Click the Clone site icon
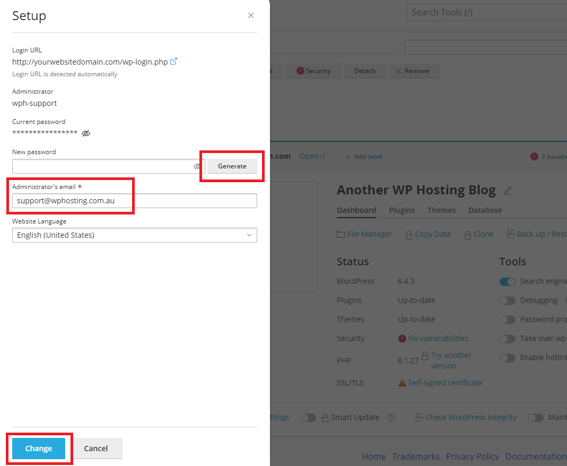This screenshot has height=466, width=567. tap(469, 234)
